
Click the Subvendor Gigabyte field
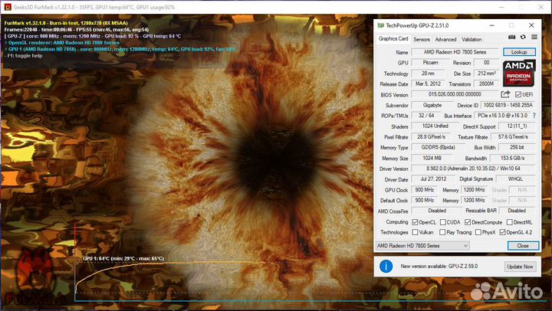tap(432, 105)
